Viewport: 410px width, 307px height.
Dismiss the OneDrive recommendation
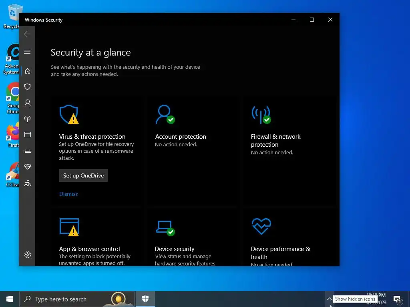coord(68,194)
